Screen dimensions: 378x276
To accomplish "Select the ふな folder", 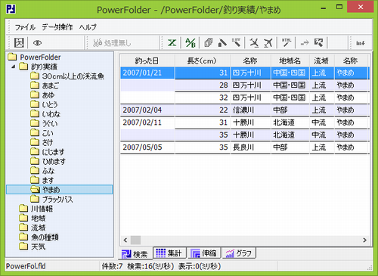I will click(x=42, y=171).
